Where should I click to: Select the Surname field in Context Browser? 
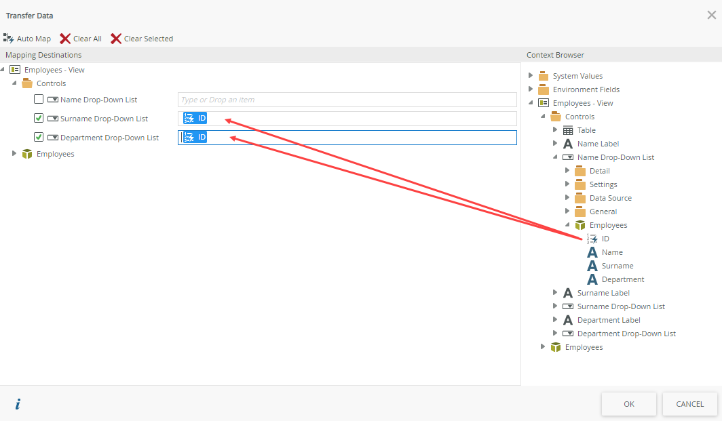click(x=617, y=266)
